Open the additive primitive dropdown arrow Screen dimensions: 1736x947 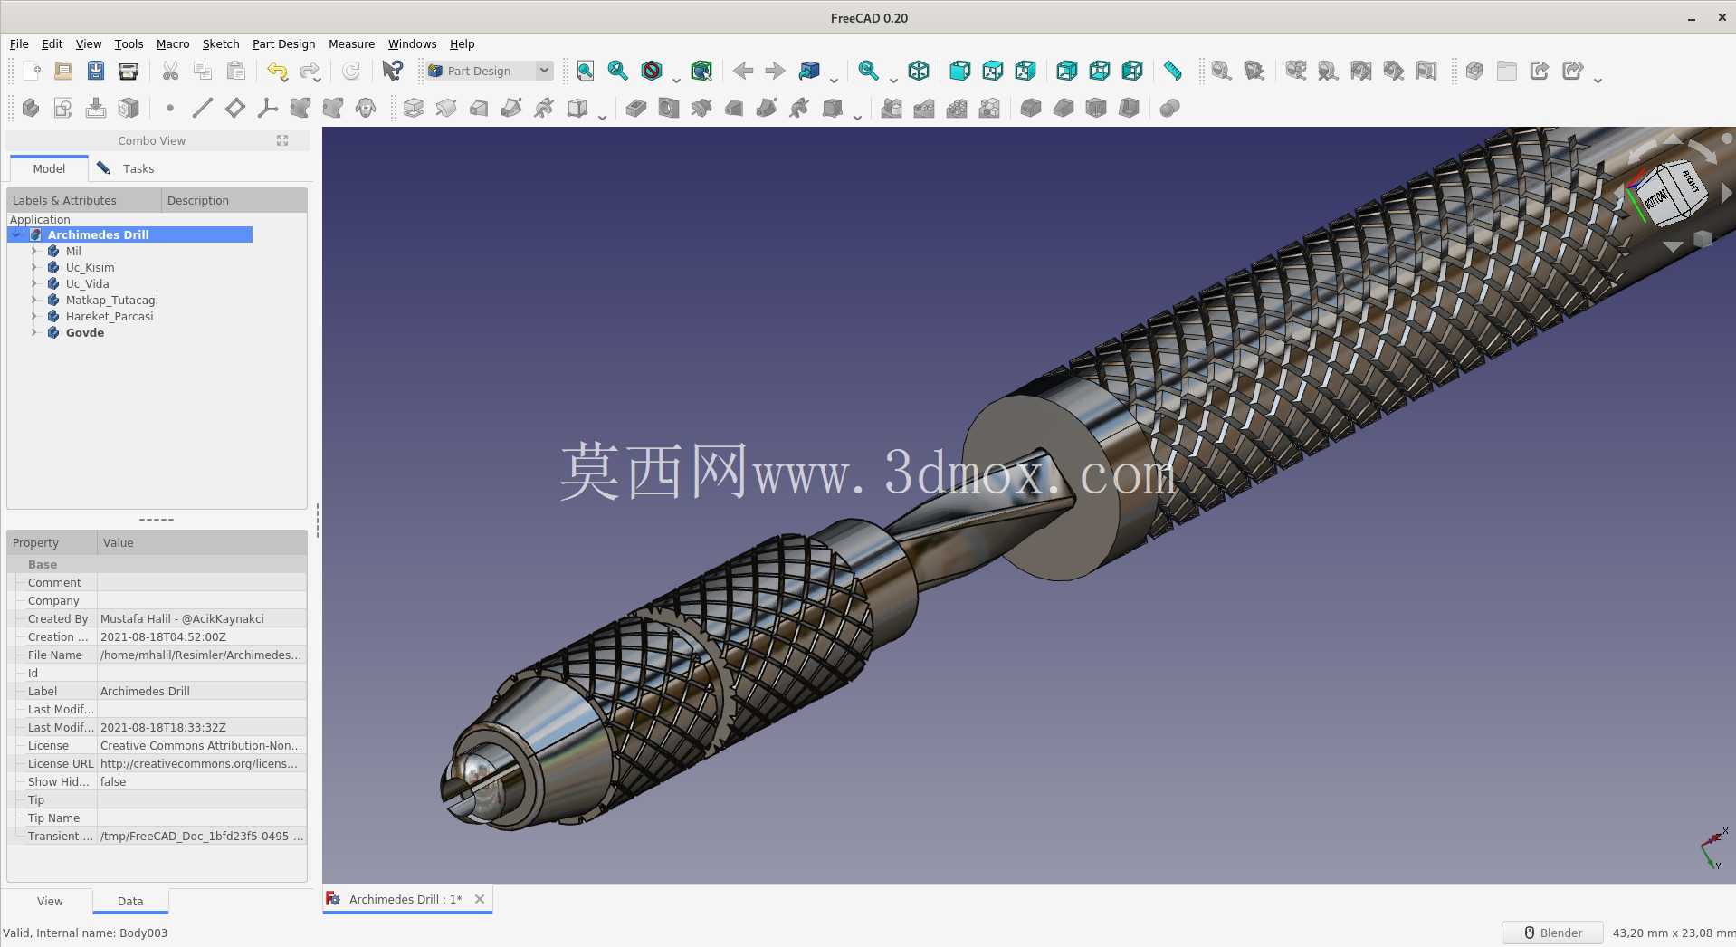pos(602,117)
